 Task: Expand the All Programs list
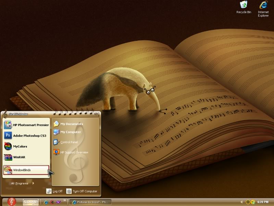[23, 183]
